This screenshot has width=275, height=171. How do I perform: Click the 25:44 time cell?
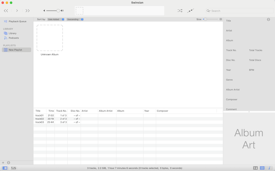51,122
